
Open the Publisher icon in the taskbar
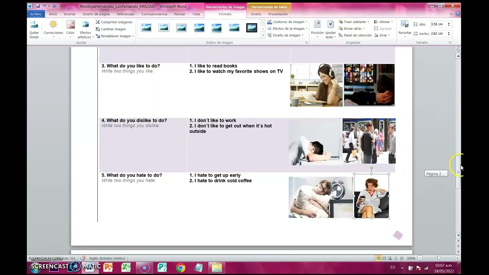(162, 268)
